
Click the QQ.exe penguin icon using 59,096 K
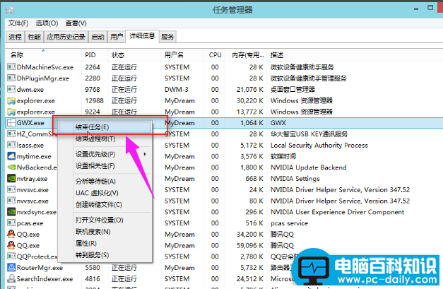[x=11, y=245]
